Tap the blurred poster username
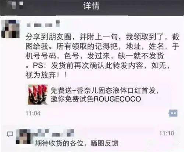The width and height of the screenshot is (184, 152). [43, 24]
